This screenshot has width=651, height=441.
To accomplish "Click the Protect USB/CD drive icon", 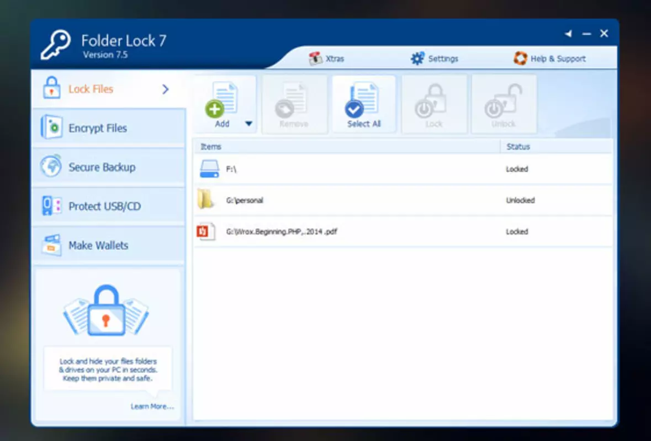I will click(x=51, y=206).
